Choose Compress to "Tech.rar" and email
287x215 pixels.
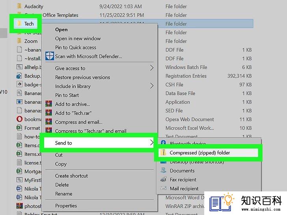pyautogui.click(x=91, y=131)
